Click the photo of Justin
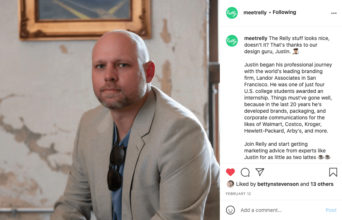 pos(110,110)
